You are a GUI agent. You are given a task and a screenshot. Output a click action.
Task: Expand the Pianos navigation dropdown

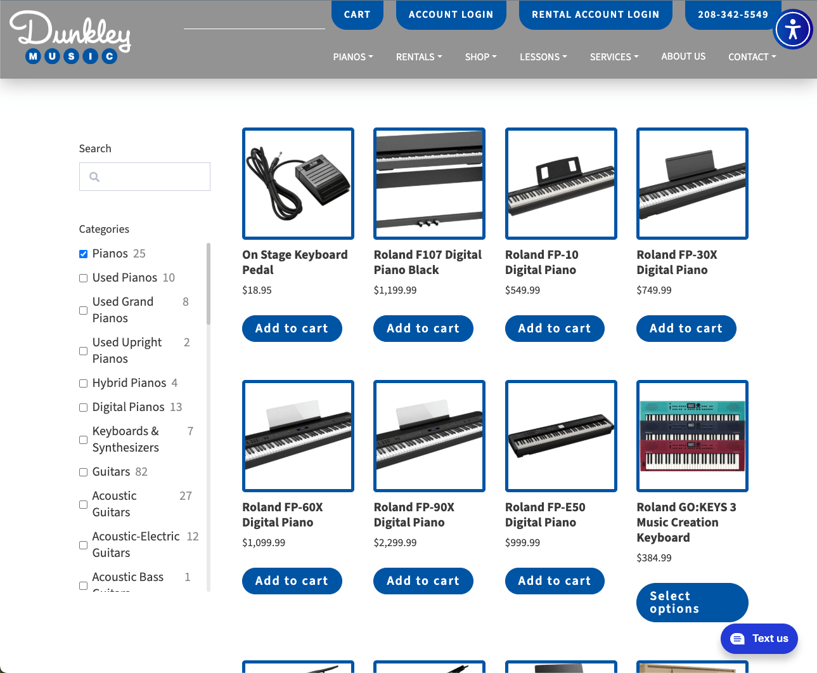(352, 57)
